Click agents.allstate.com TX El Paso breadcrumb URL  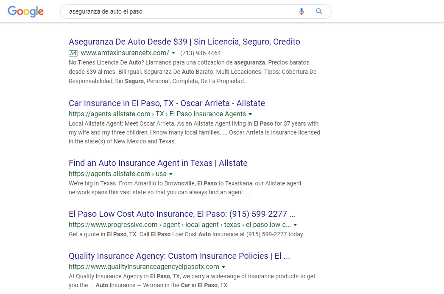coord(157,114)
